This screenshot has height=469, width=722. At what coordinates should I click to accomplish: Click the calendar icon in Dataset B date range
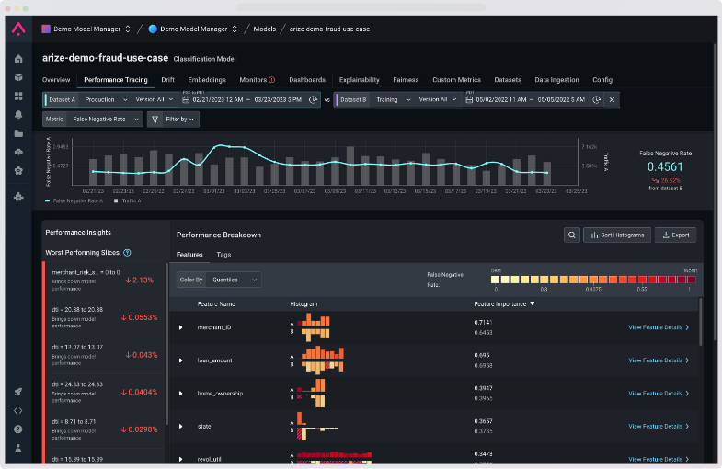469,100
